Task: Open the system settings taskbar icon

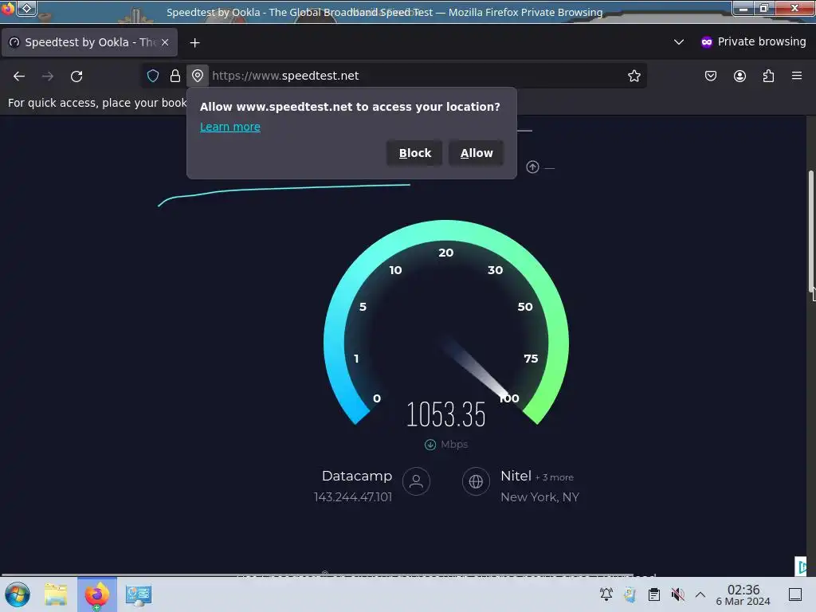Action: pos(139,594)
